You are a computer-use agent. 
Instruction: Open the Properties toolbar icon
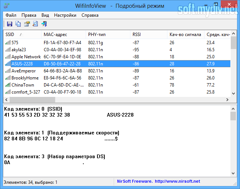27,24
